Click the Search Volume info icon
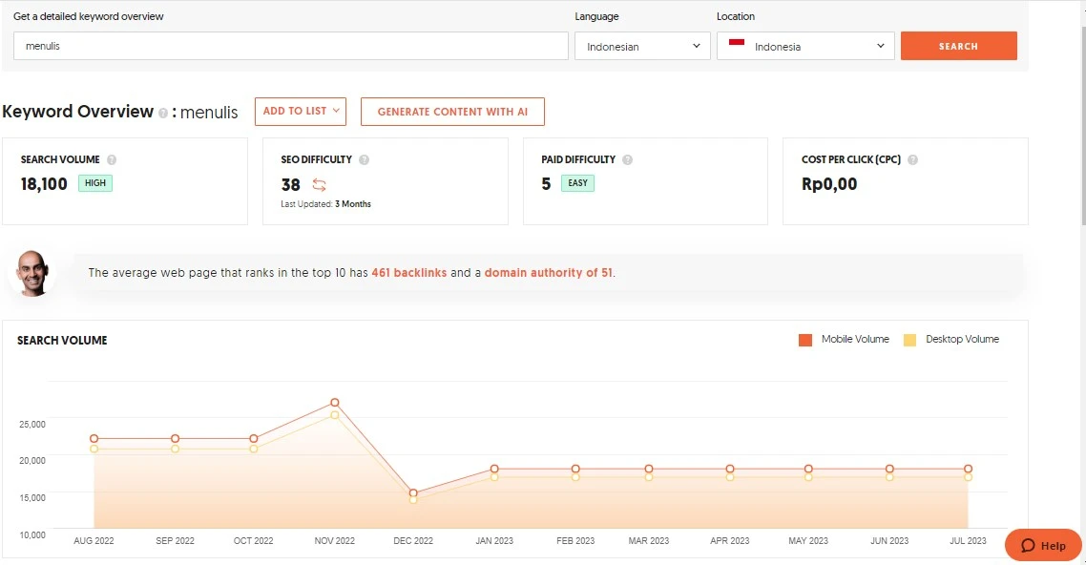This screenshot has width=1086, height=565. (112, 160)
